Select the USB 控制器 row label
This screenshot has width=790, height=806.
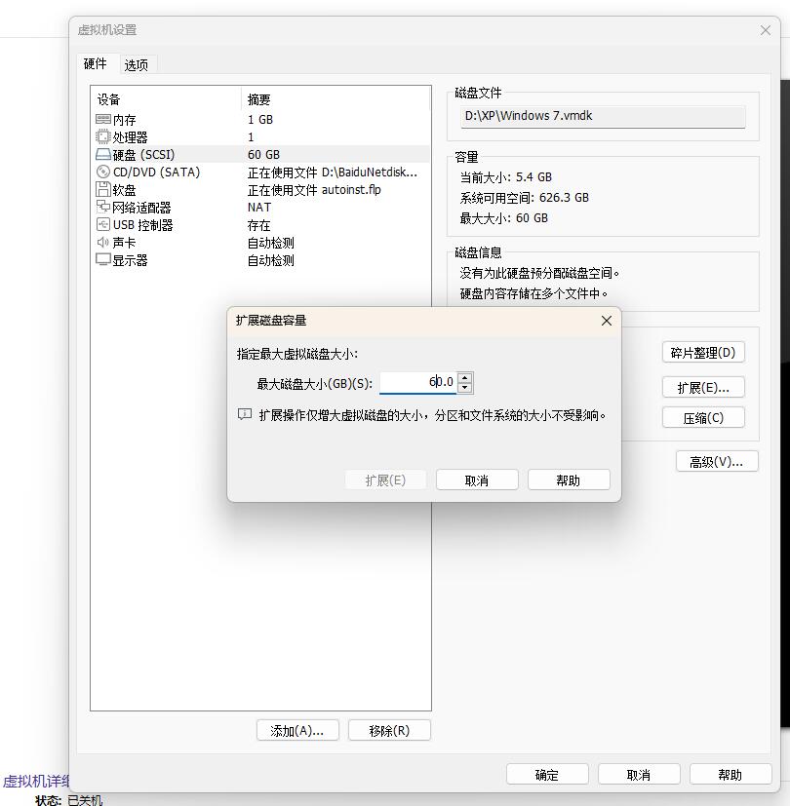coord(143,225)
